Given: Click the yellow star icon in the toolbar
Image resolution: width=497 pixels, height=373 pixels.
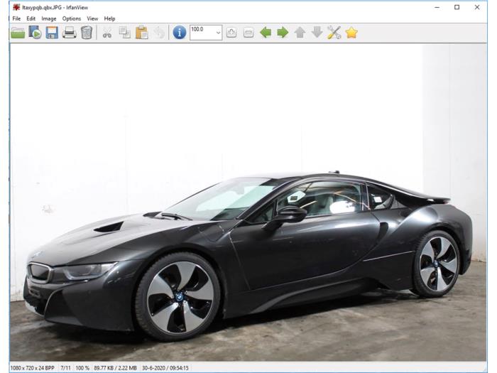Looking at the screenshot, I should (x=351, y=33).
